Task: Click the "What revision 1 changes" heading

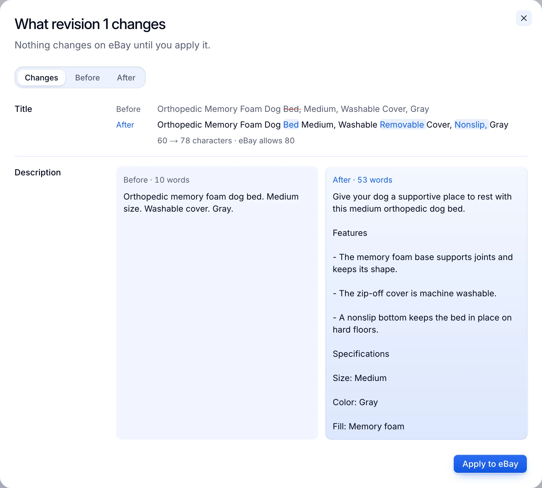Action: point(90,24)
